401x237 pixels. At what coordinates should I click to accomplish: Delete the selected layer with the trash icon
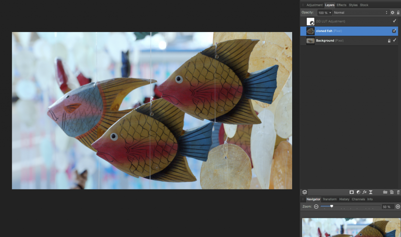click(398, 192)
